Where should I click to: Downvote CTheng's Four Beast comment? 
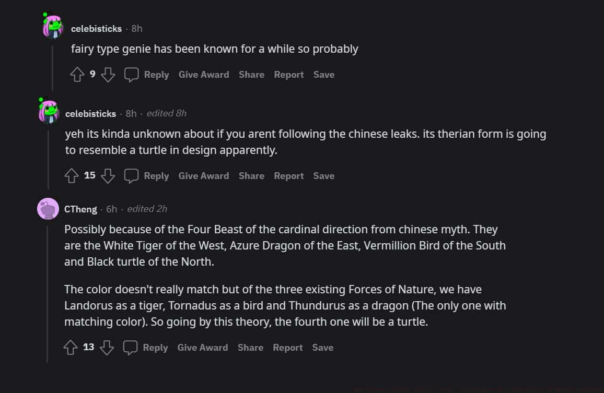pyautogui.click(x=107, y=348)
